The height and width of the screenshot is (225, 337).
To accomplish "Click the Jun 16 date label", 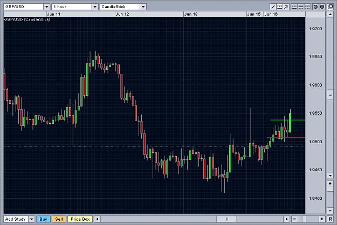I will pyautogui.click(x=271, y=14).
